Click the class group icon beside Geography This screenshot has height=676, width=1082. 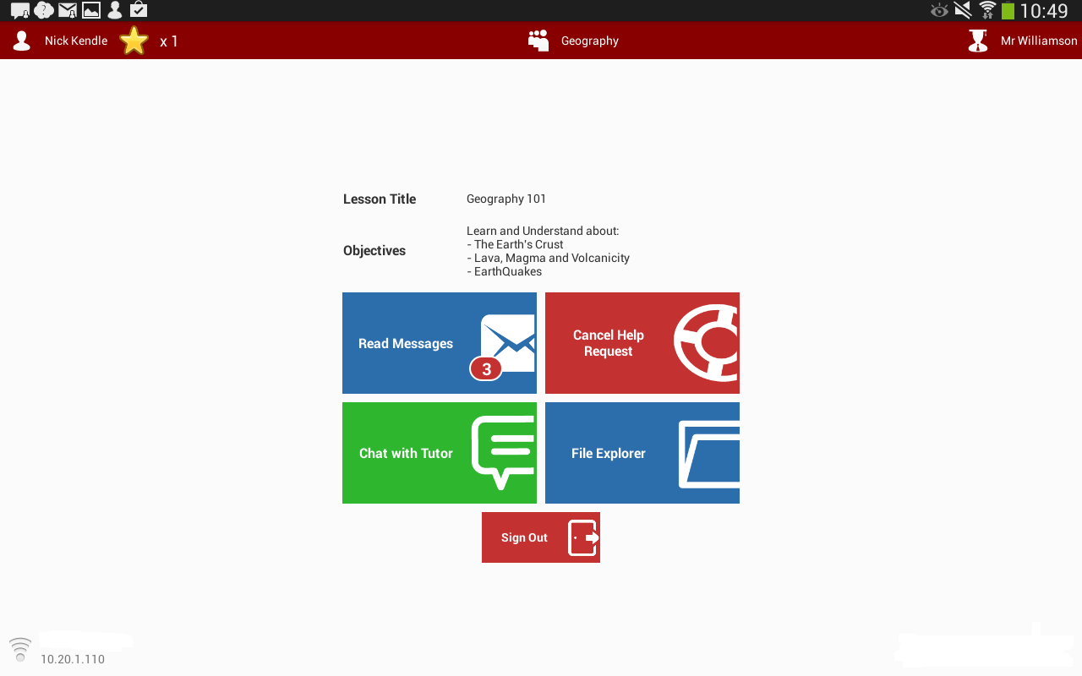pyautogui.click(x=538, y=41)
